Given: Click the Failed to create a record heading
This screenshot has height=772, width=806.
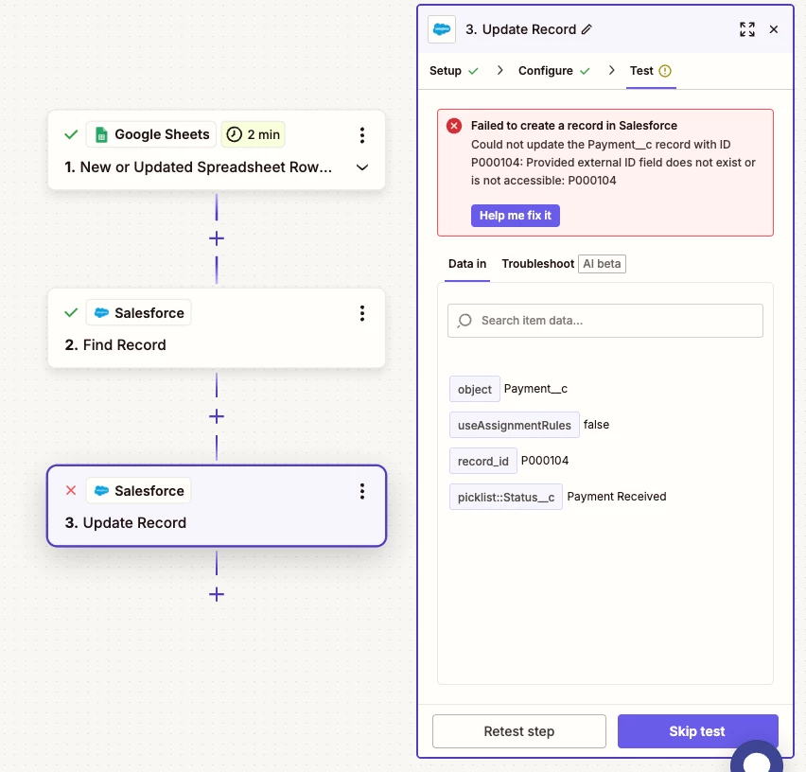Looking at the screenshot, I should click(x=573, y=126).
